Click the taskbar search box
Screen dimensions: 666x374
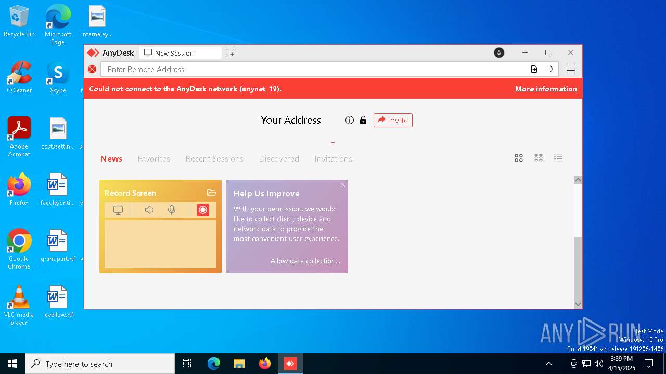(100, 364)
